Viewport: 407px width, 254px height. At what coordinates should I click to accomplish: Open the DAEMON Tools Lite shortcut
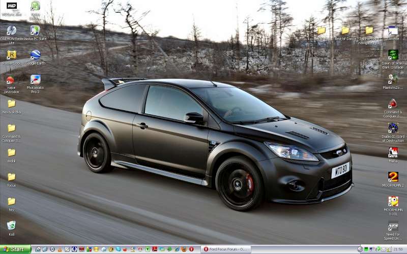pyautogui.click(x=11, y=30)
